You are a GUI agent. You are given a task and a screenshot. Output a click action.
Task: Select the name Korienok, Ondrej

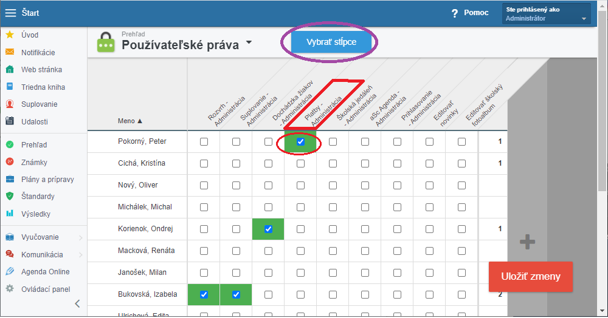(x=145, y=229)
